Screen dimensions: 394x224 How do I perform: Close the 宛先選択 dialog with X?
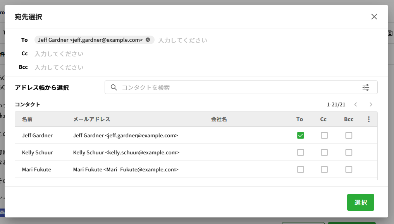(x=374, y=17)
